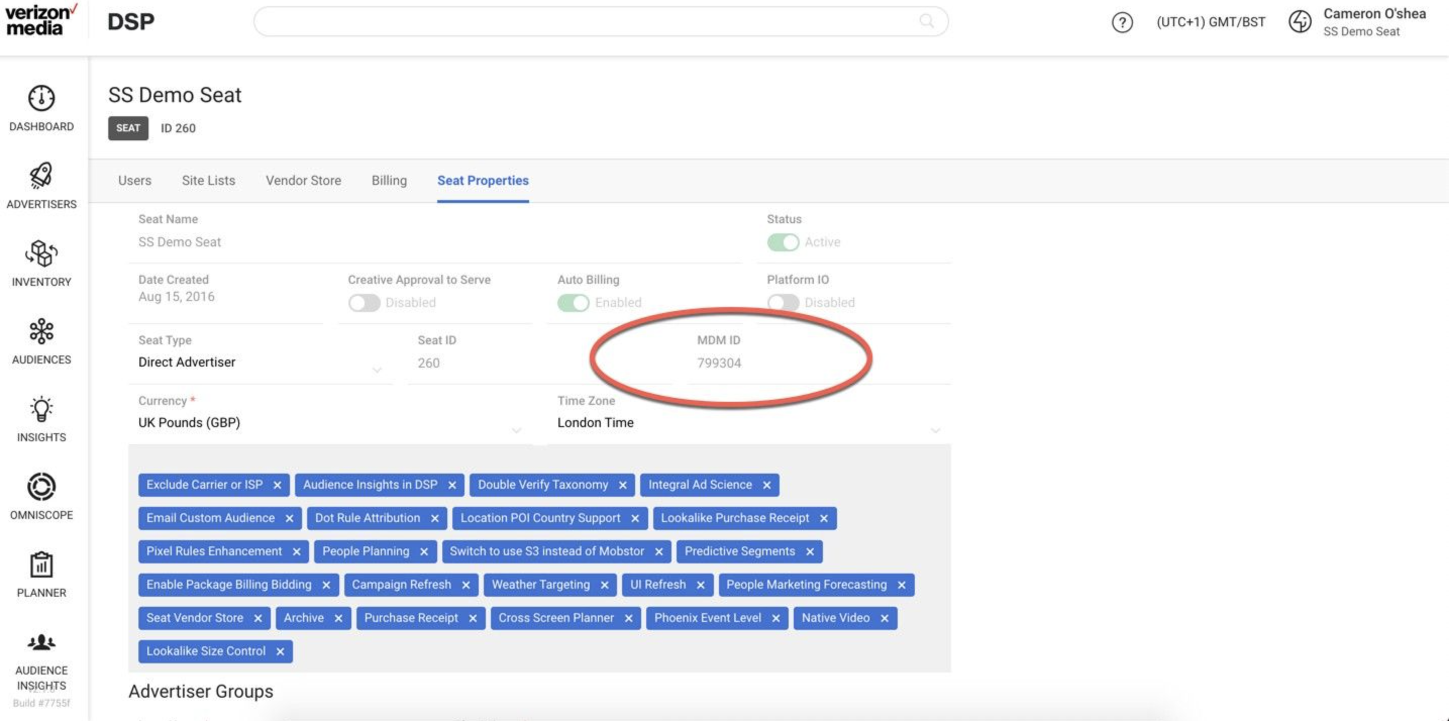
Task: Toggle Creative Approval to Serve switch
Action: tap(364, 303)
